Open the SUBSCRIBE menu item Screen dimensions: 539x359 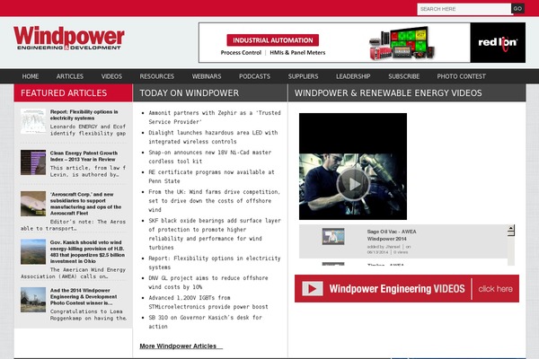(404, 76)
